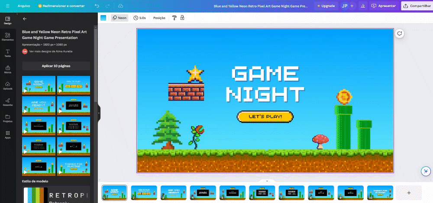Open the Texto sidebar tool
Image resolution: width=433 pixels, height=203 pixels.
point(7,53)
